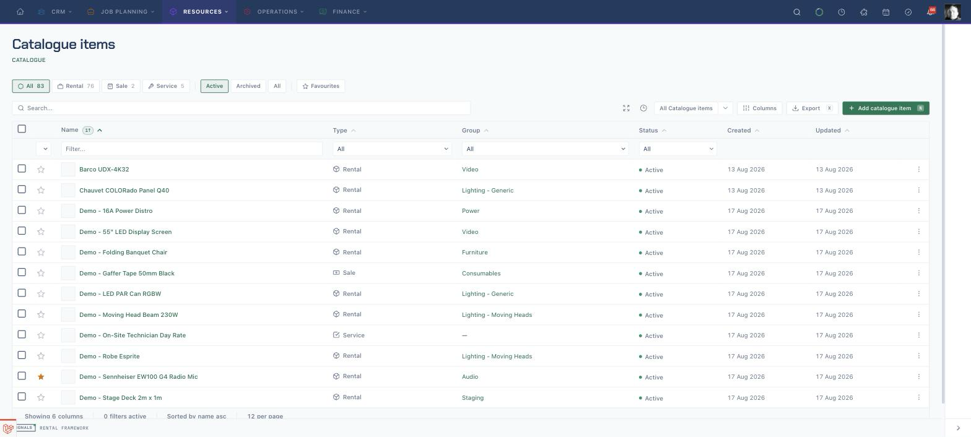Open the Type filter dropdown
The height and width of the screenshot is (437, 971).
[x=392, y=149]
